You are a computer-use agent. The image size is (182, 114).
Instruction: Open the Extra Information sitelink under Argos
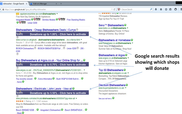[x=45, y=79]
